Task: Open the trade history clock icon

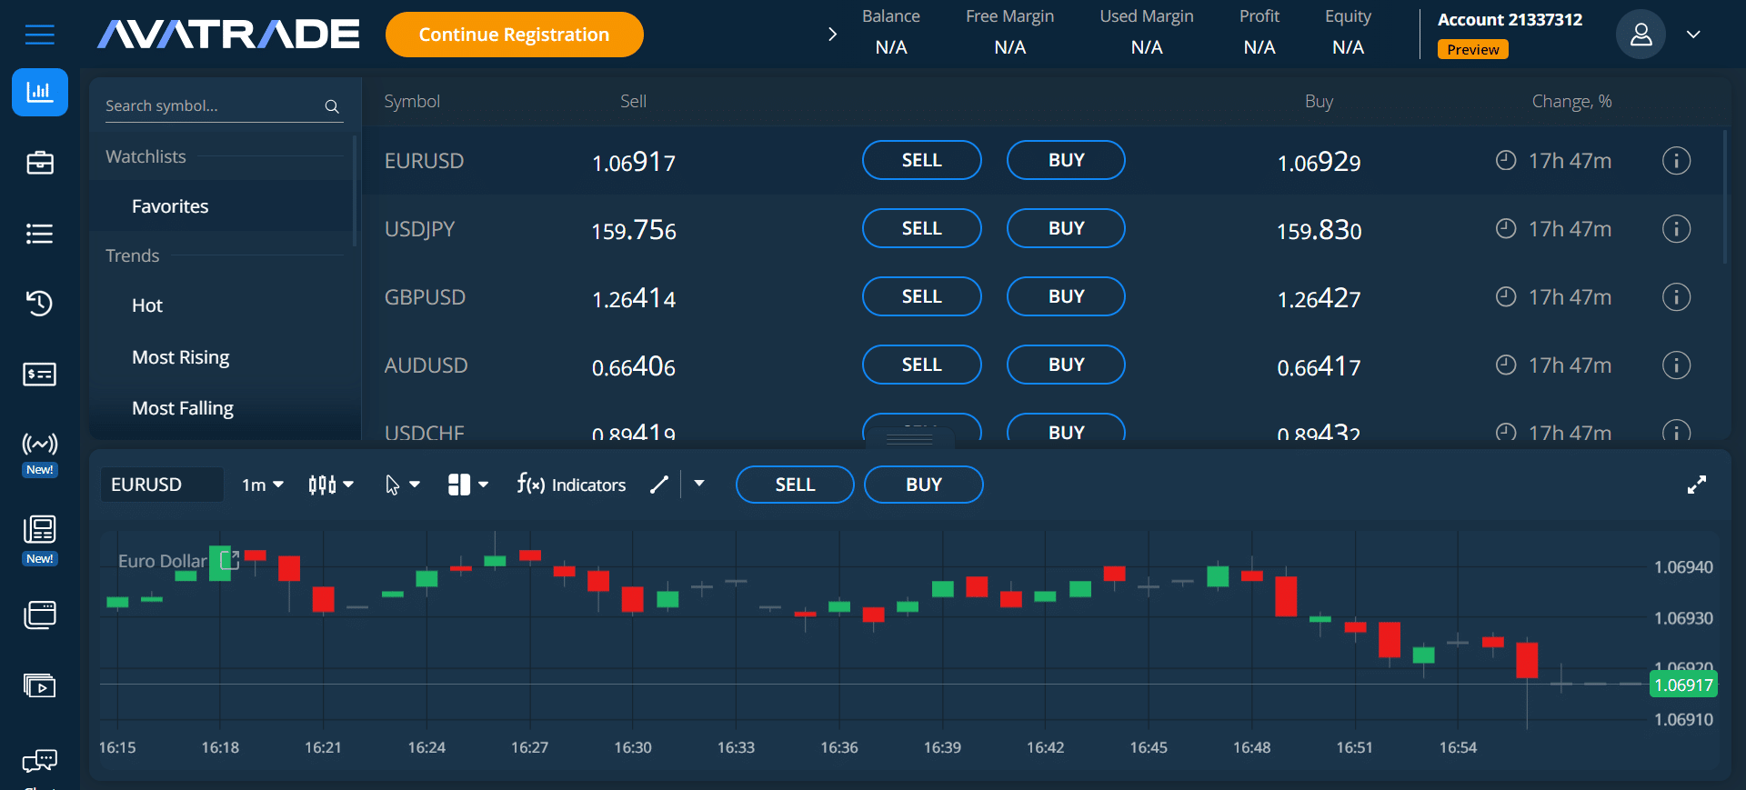Action: tap(40, 303)
